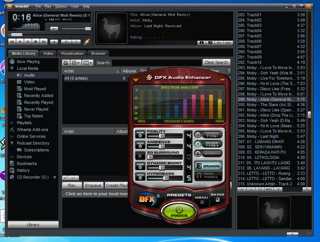
Task: Toggle repeat mode in Winamp
Action: point(76,42)
